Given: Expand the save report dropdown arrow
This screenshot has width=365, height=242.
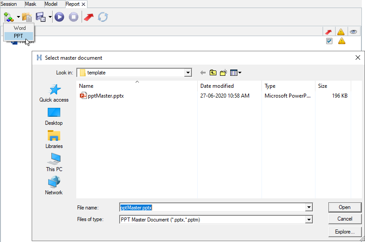Looking at the screenshot, I should tap(50, 17).
